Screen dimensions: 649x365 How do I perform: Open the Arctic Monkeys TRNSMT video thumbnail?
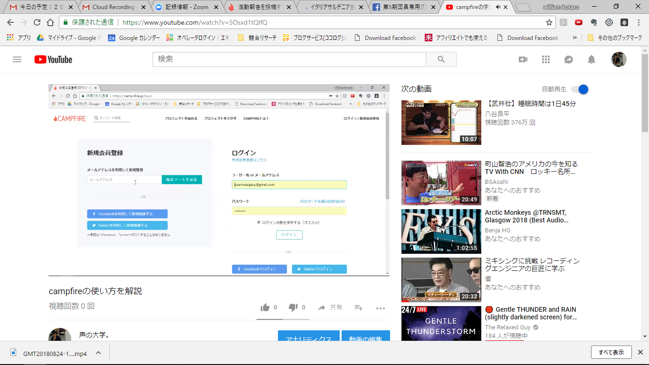tap(441, 231)
